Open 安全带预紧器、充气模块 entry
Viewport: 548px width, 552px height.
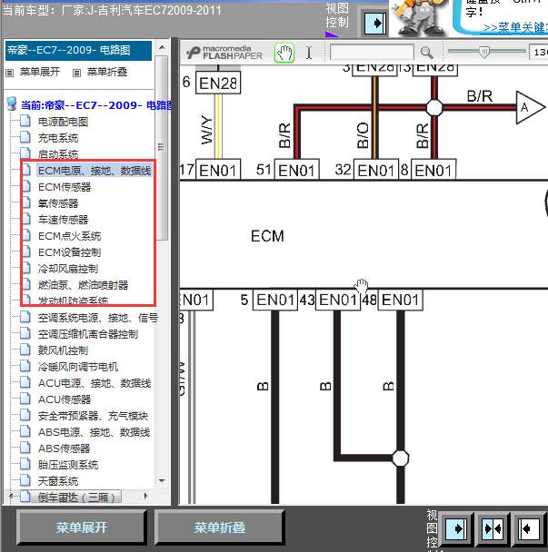tap(93, 416)
